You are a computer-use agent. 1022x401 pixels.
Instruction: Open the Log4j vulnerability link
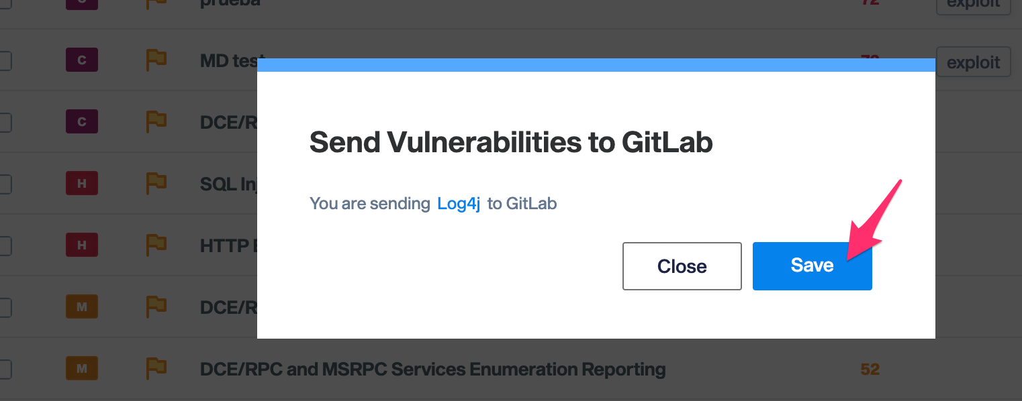click(x=459, y=203)
